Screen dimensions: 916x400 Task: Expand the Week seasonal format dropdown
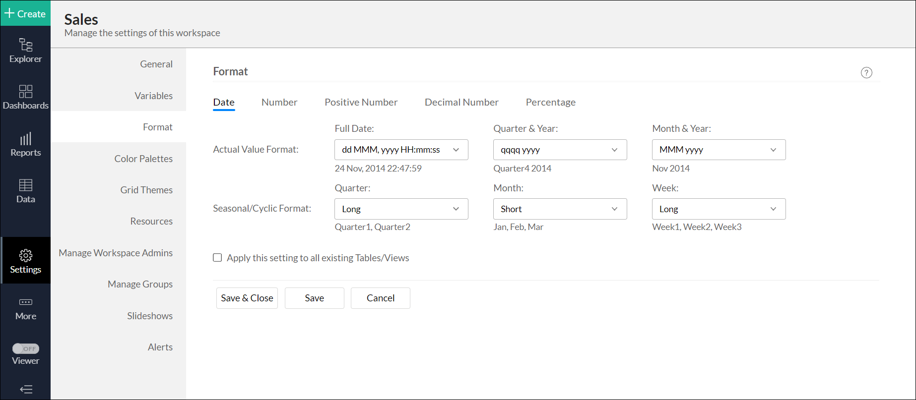719,209
